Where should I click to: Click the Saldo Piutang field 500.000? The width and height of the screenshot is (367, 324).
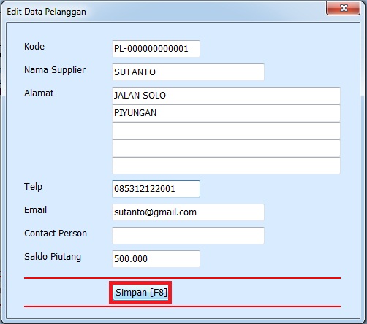(x=156, y=259)
